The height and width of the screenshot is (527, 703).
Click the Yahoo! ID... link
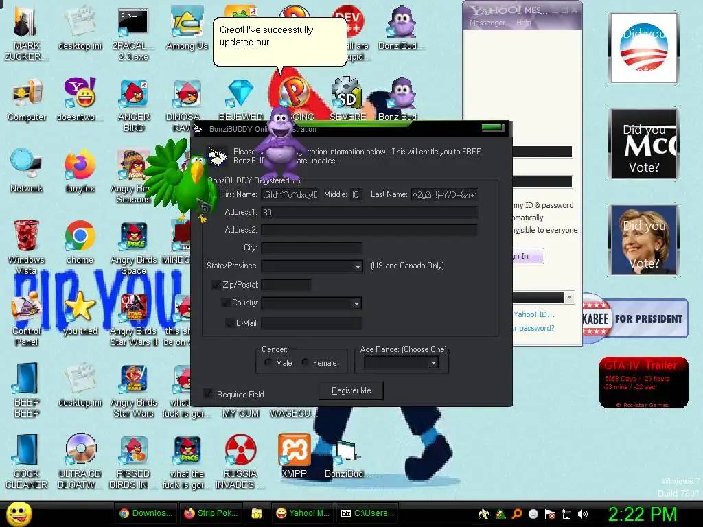point(533,314)
